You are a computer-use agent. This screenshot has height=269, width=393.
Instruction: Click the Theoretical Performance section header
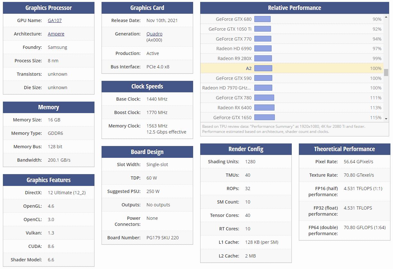pos(344,149)
